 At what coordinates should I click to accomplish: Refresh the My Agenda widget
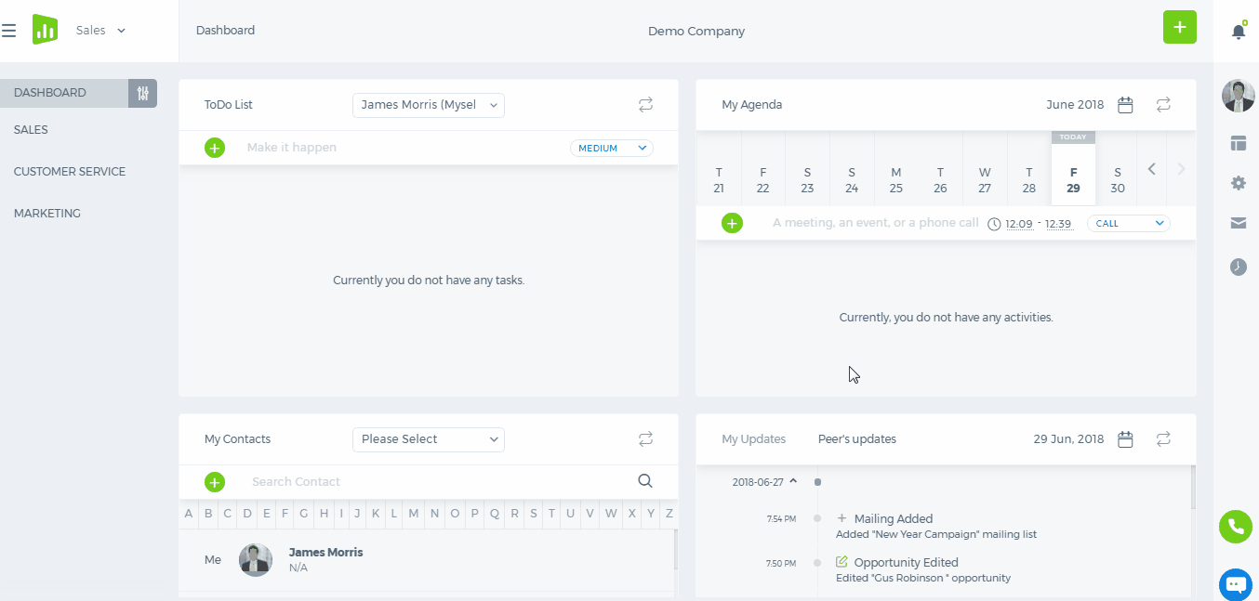click(x=1163, y=105)
